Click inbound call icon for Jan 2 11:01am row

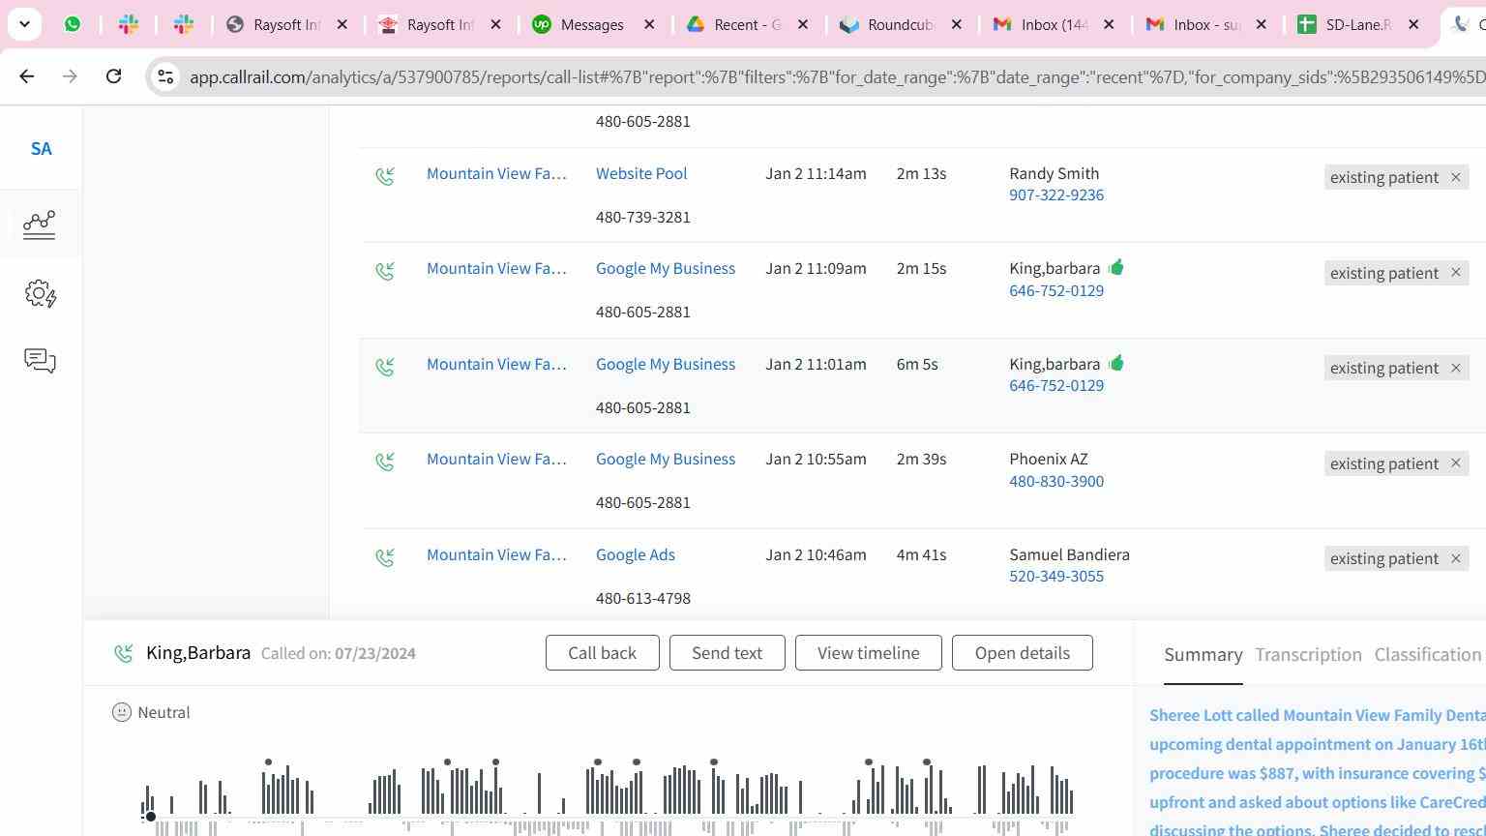[385, 367]
